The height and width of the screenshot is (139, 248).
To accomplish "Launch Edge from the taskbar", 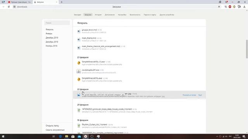I will click(60, 136).
